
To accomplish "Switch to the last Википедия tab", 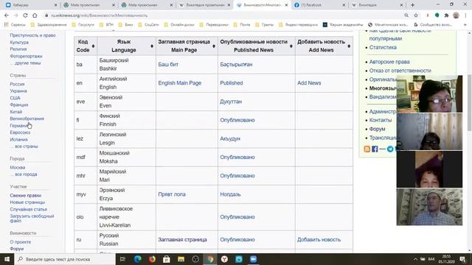I will coord(377,5).
